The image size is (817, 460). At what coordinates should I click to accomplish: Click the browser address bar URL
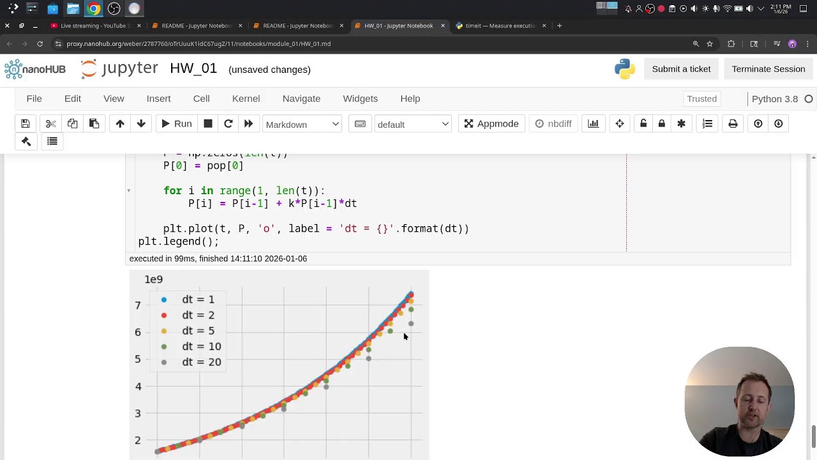tap(199, 43)
